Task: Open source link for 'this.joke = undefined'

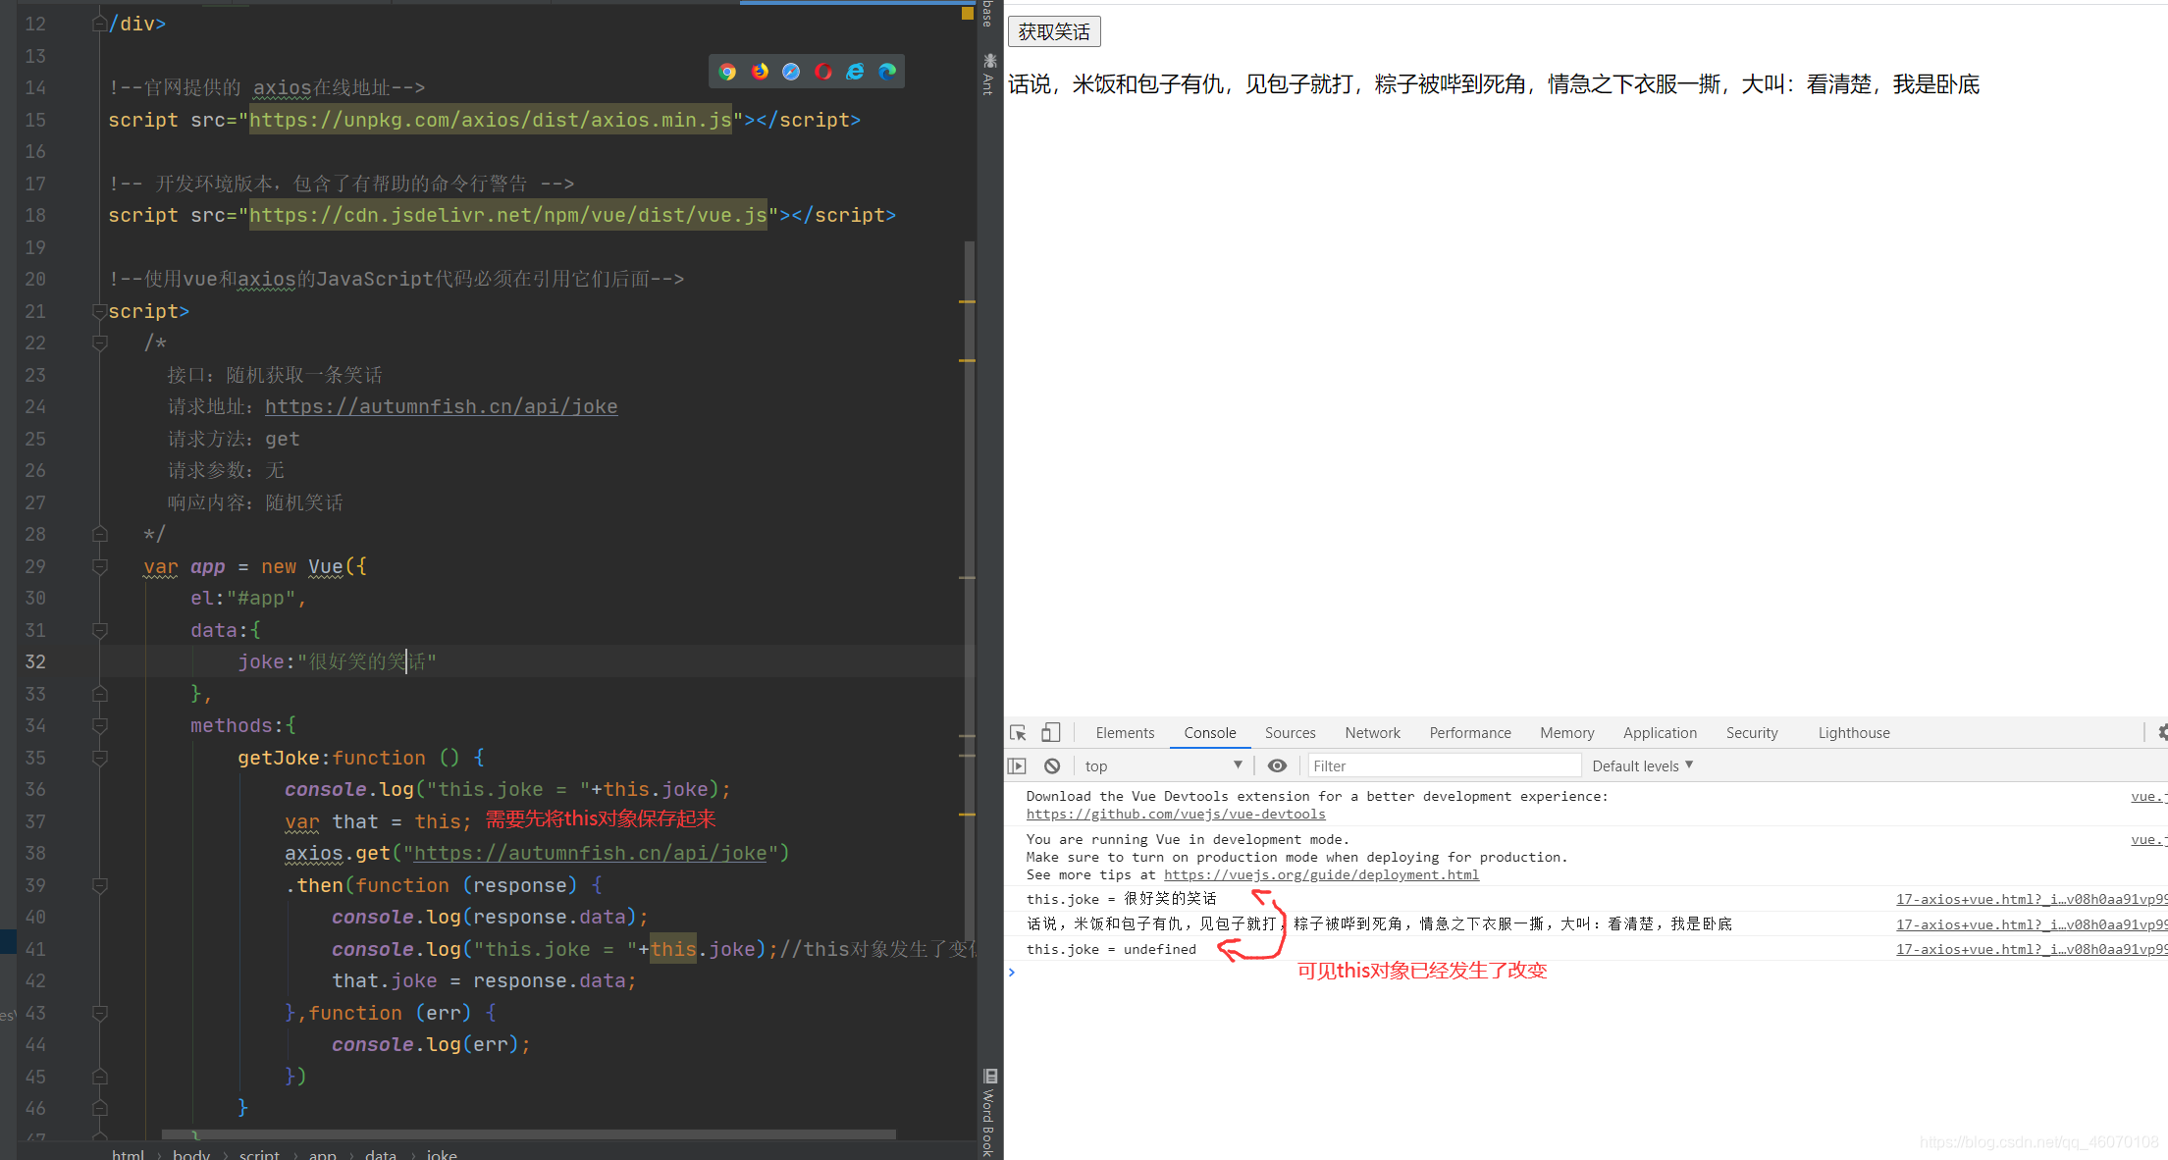Action: pos(2031,949)
